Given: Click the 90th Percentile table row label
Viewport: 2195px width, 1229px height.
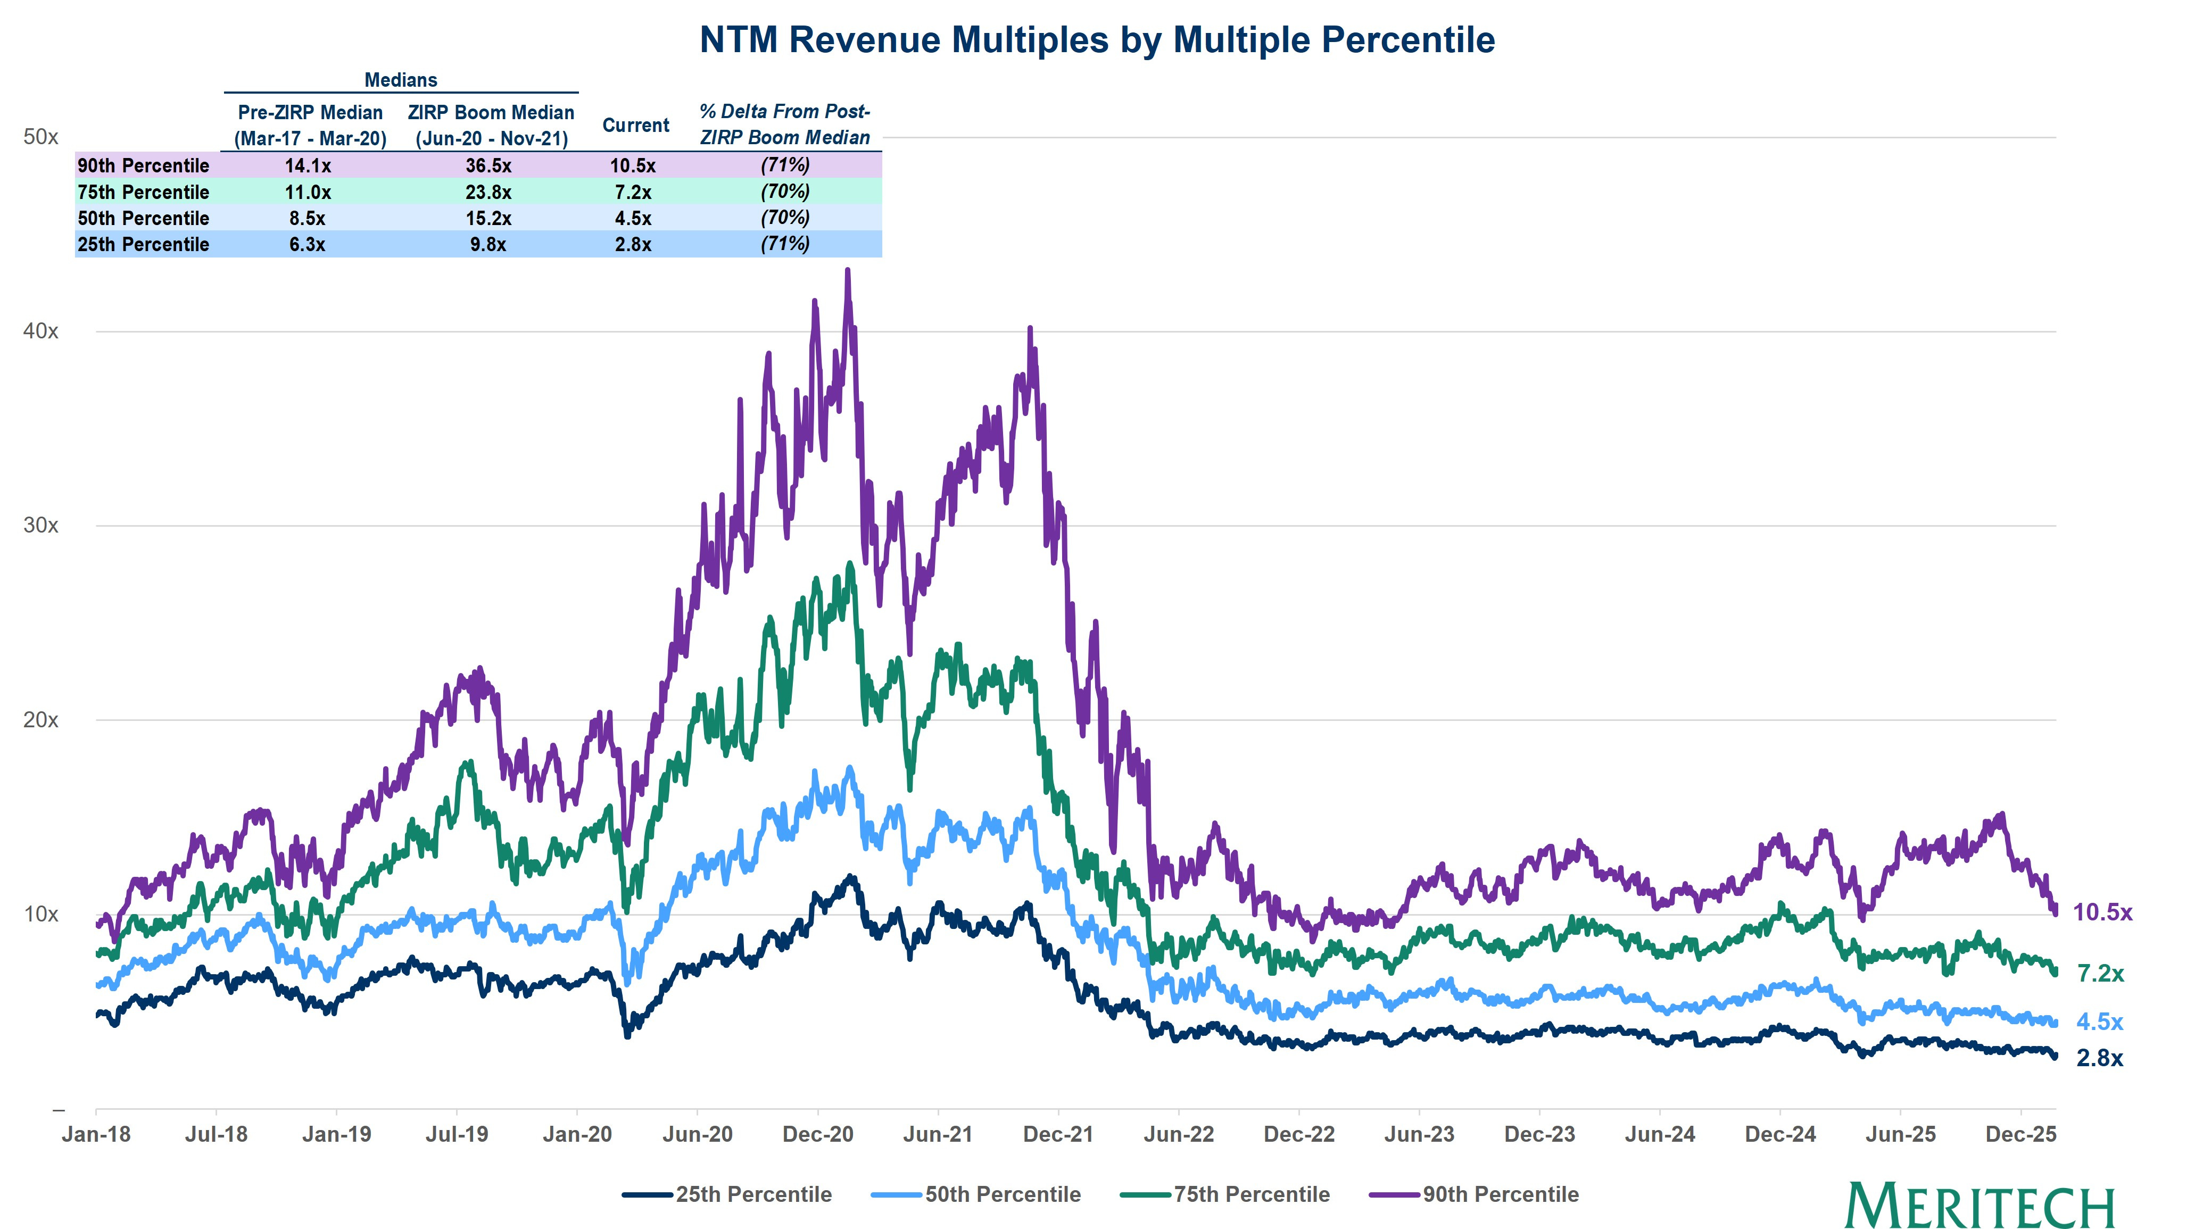Looking at the screenshot, I should pyautogui.click(x=143, y=166).
